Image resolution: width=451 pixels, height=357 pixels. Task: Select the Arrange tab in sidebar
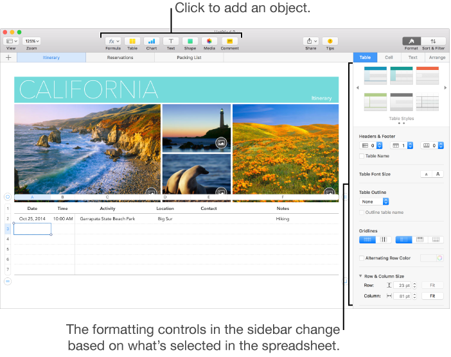click(x=438, y=58)
